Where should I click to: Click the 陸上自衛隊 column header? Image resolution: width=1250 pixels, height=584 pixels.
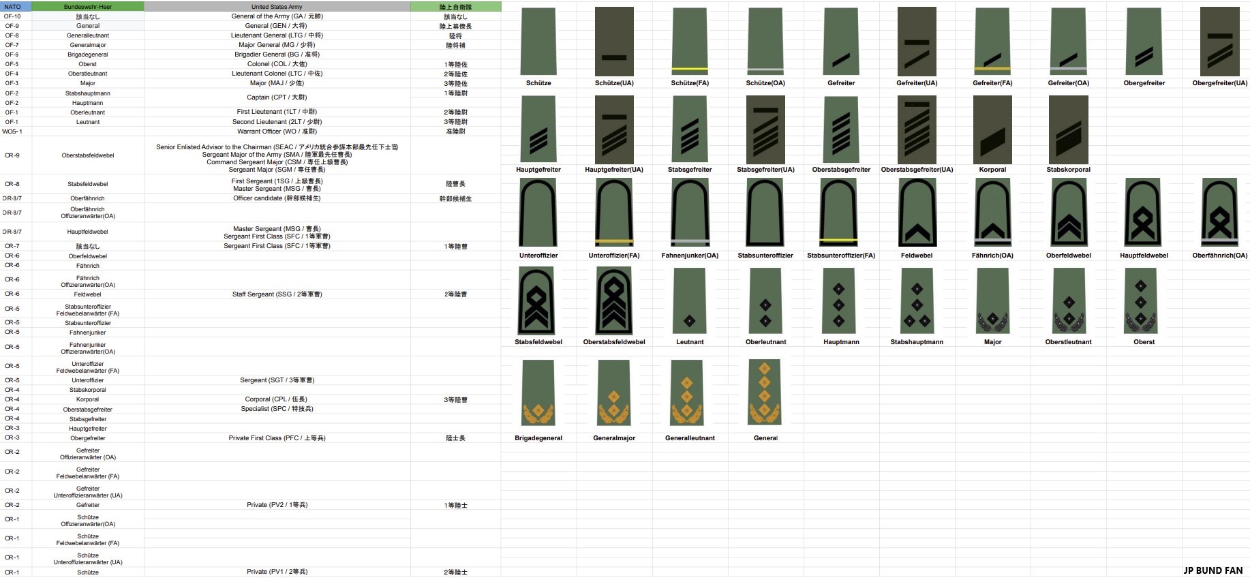tap(455, 7)
